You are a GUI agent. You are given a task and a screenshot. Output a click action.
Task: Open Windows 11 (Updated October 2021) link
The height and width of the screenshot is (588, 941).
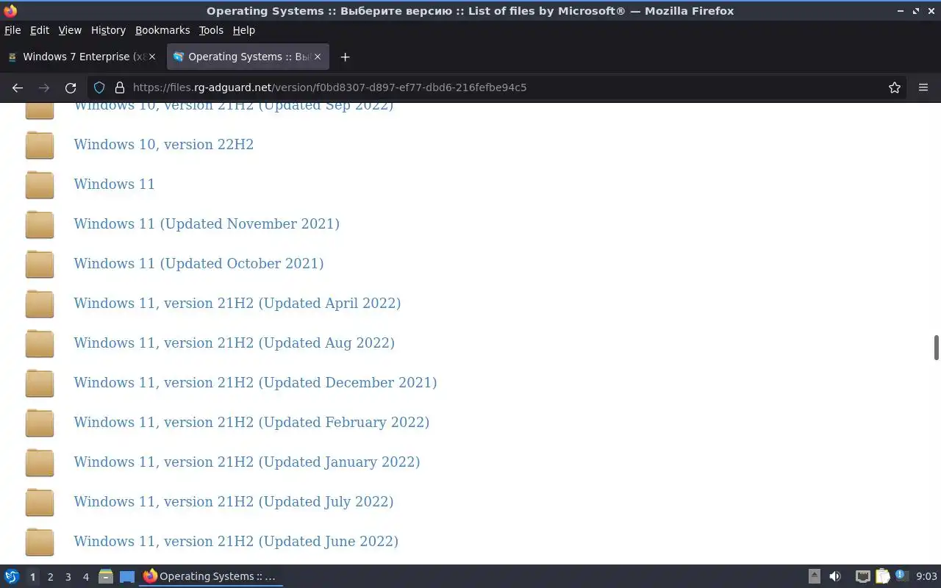coord(198,263)
